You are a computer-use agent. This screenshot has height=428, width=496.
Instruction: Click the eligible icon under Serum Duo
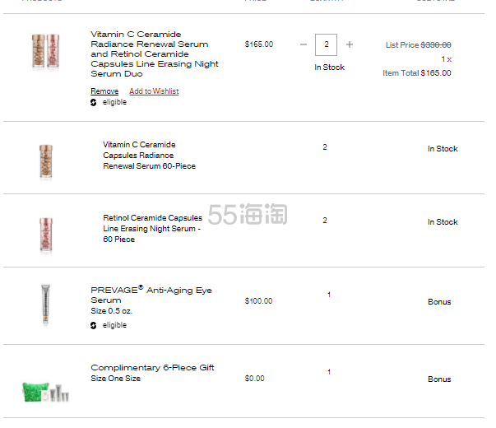coord(93,102)
